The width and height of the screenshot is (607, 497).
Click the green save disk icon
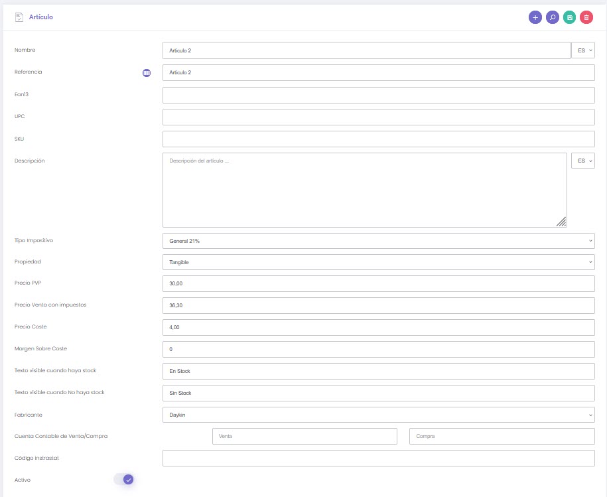point(569,18)
